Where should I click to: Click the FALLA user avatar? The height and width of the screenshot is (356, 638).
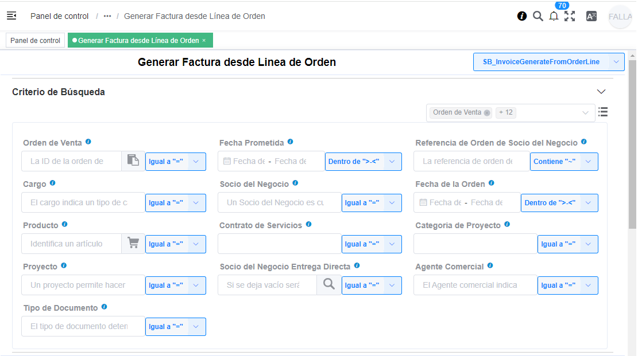click(620, 17)
